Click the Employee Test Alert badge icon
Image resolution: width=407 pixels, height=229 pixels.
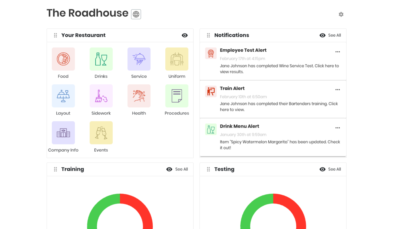point(211,53)
